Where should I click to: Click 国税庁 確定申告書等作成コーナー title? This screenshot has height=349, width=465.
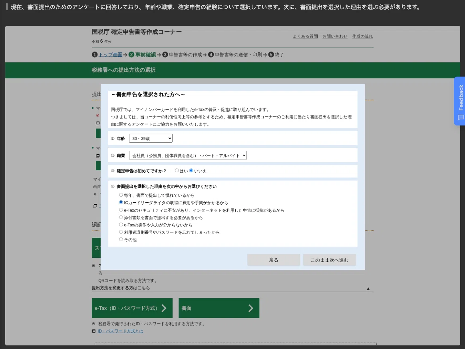[x=137, y=32]
